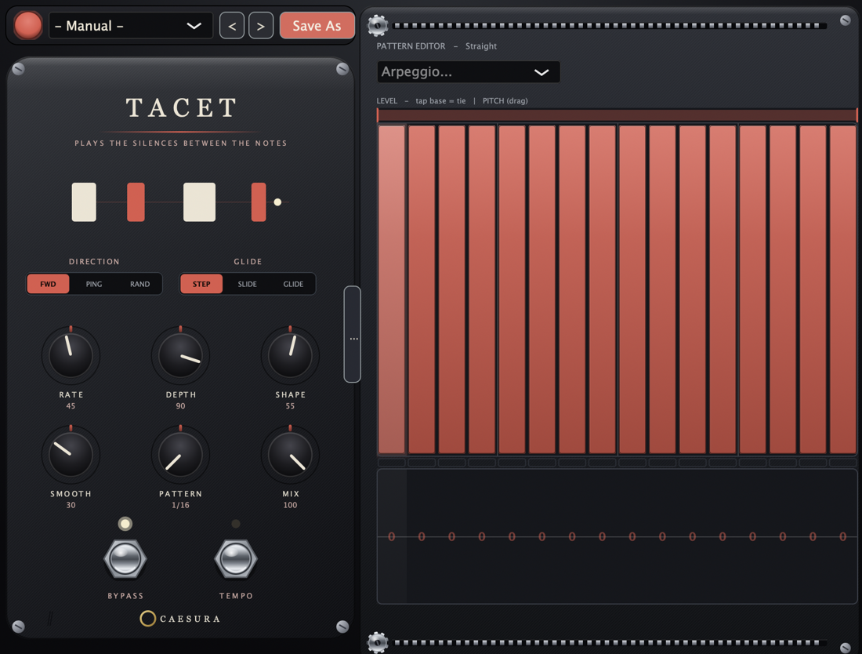The height and width of the screenshot is (654, 862).
Task: Click the bottom-left gear cog icon
Action: coord(378,642)
